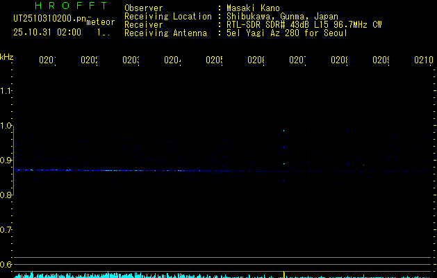Click the location Shibukawa, Gunma, Japan
This screenshot has width=437, height=278.
click(x=281, y=16)
